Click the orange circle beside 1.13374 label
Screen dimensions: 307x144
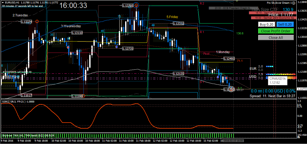37,21
